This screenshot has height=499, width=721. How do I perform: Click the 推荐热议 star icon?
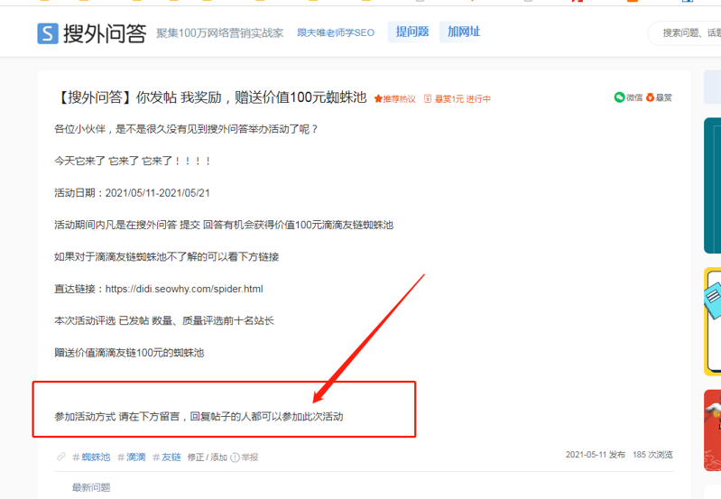pyautogui.click(x=378, y=99)
